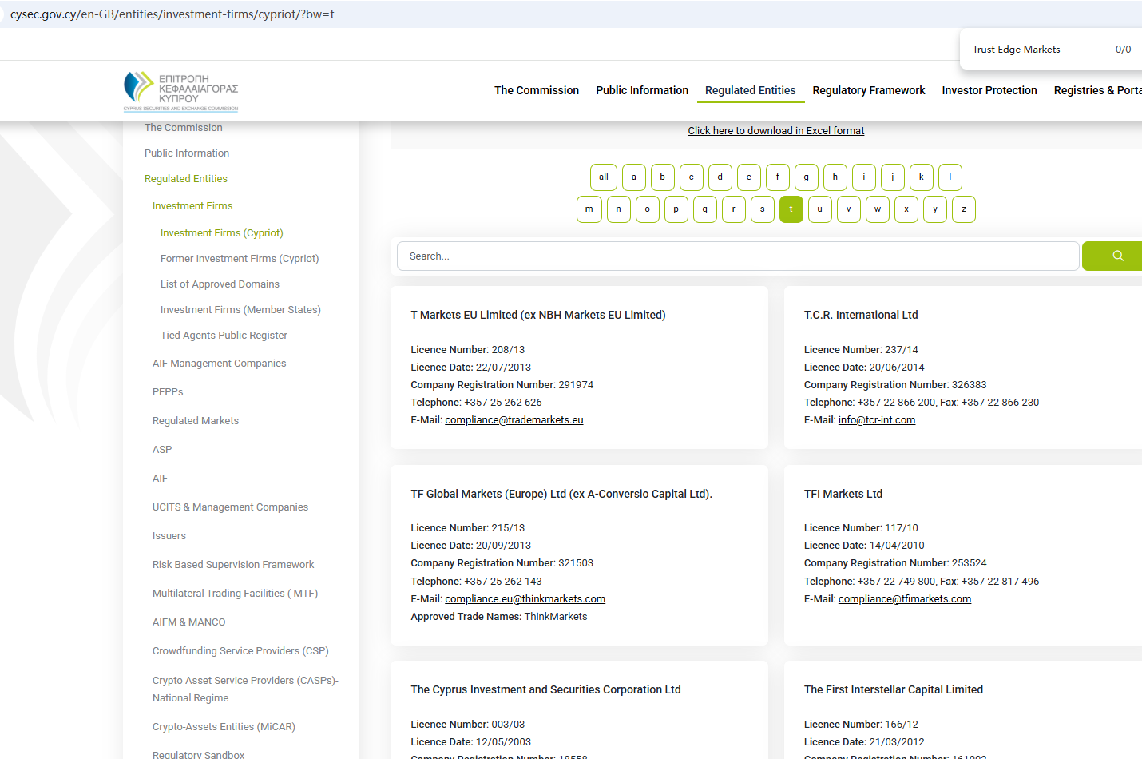This screenshot has height=759, width=1142.
Task: Choose the highlighted 't' letter filter
Action: click(x=791, y=209)
